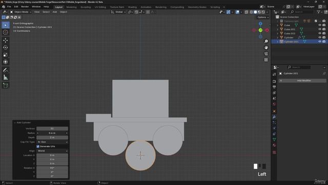
Task: Hide Cube.001 via its eye icon
Action: (320, 29)
